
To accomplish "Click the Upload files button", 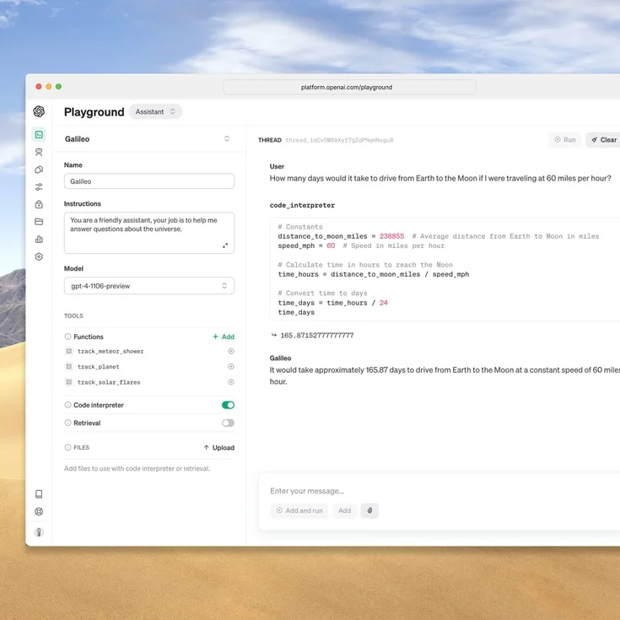I will click(218, 448).
